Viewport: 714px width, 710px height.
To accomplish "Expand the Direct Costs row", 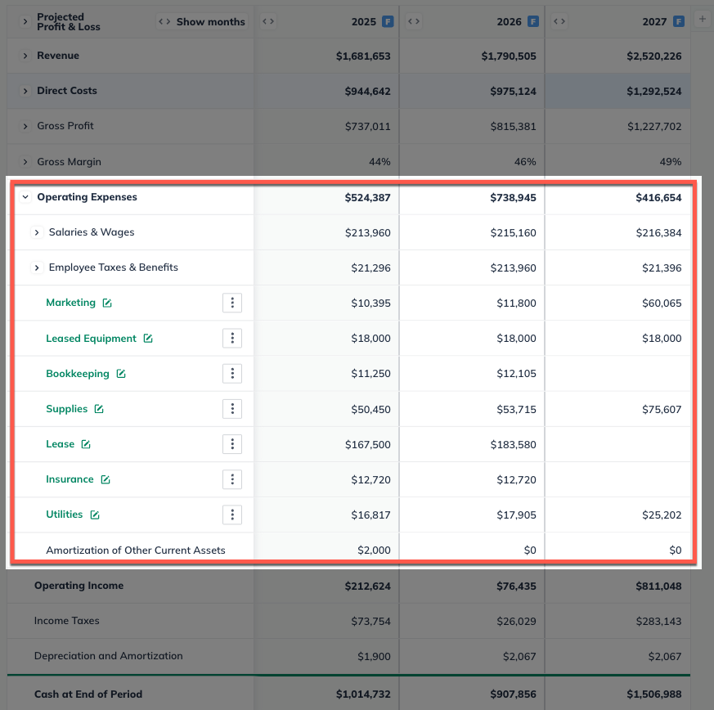I will pyautogui.click(x=25, y=91).
